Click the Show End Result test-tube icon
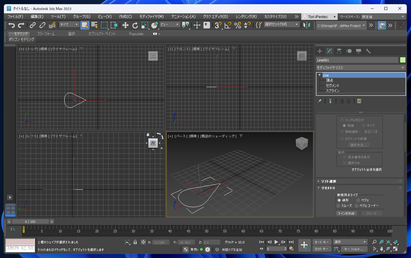Image resolution: width=411 pixels, height=258 pixels. [x=330, y=101]
